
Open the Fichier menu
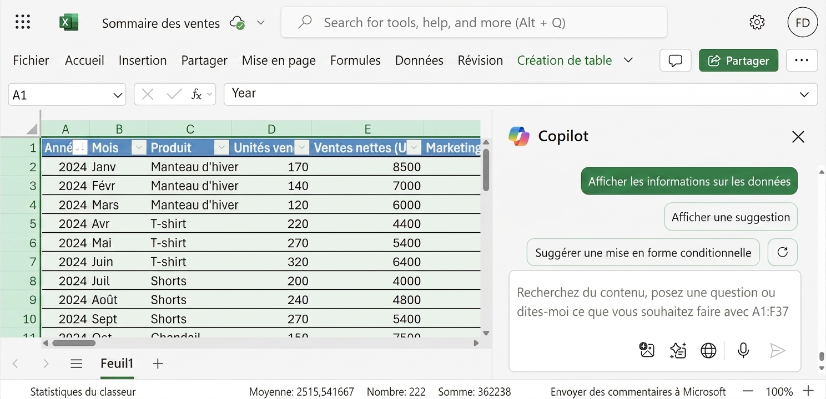[x=31, y=60]
